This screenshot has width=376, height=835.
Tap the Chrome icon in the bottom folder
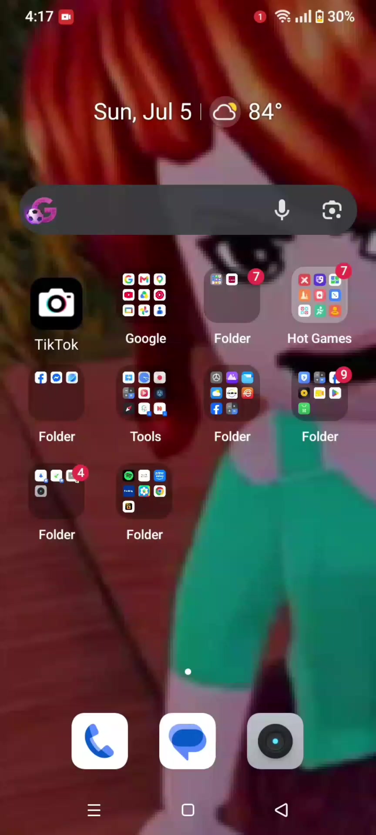160,491
